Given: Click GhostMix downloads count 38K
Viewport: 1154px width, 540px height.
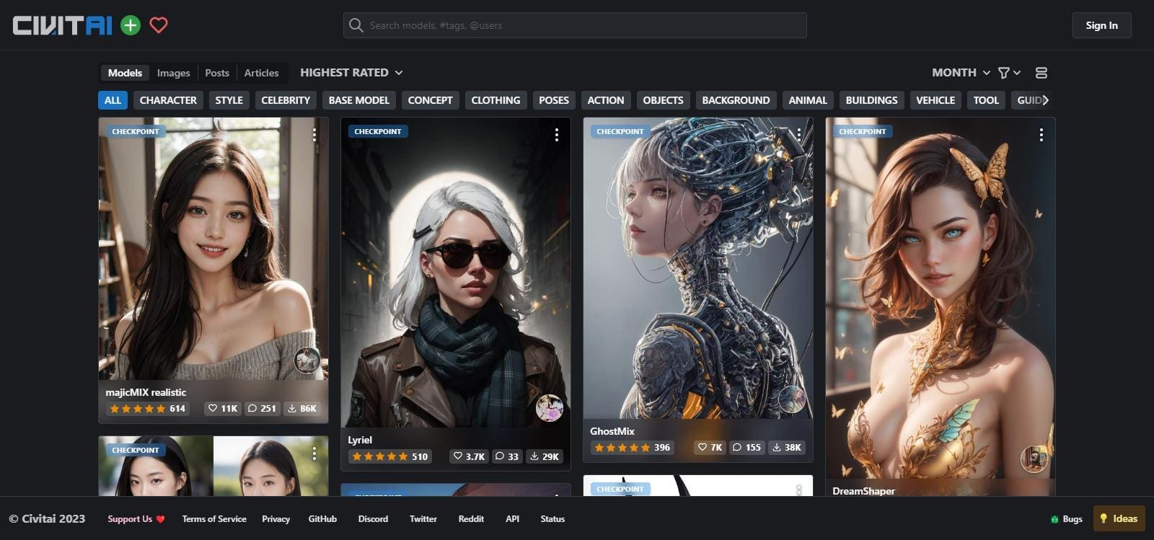Looking at the screenshot, I should [787, 448].
